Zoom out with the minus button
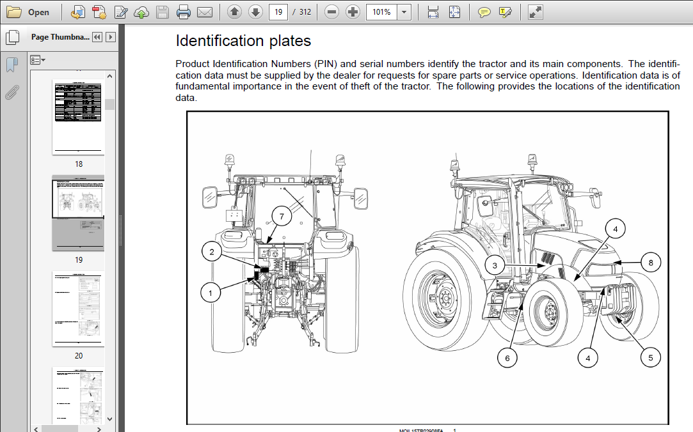 point(331,12)
